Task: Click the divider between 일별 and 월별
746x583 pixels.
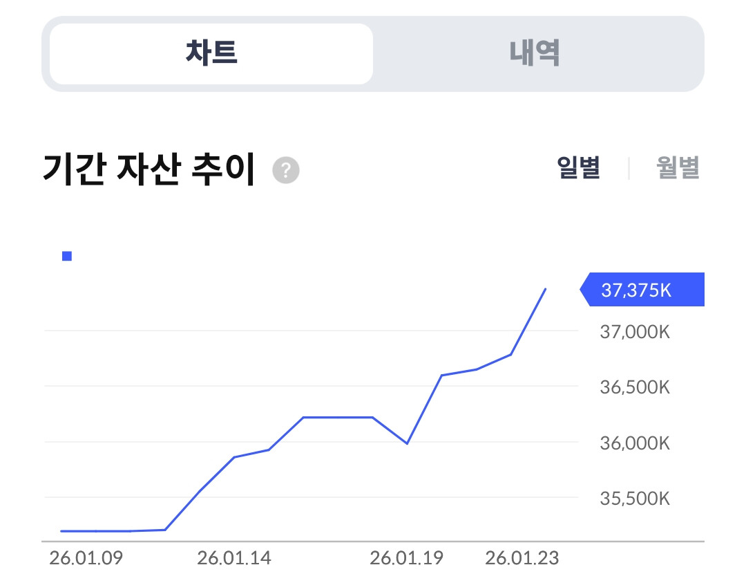Action: (x=629, y=168)
